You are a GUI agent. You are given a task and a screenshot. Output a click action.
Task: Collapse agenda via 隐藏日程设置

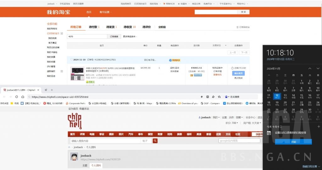[311, 166]
